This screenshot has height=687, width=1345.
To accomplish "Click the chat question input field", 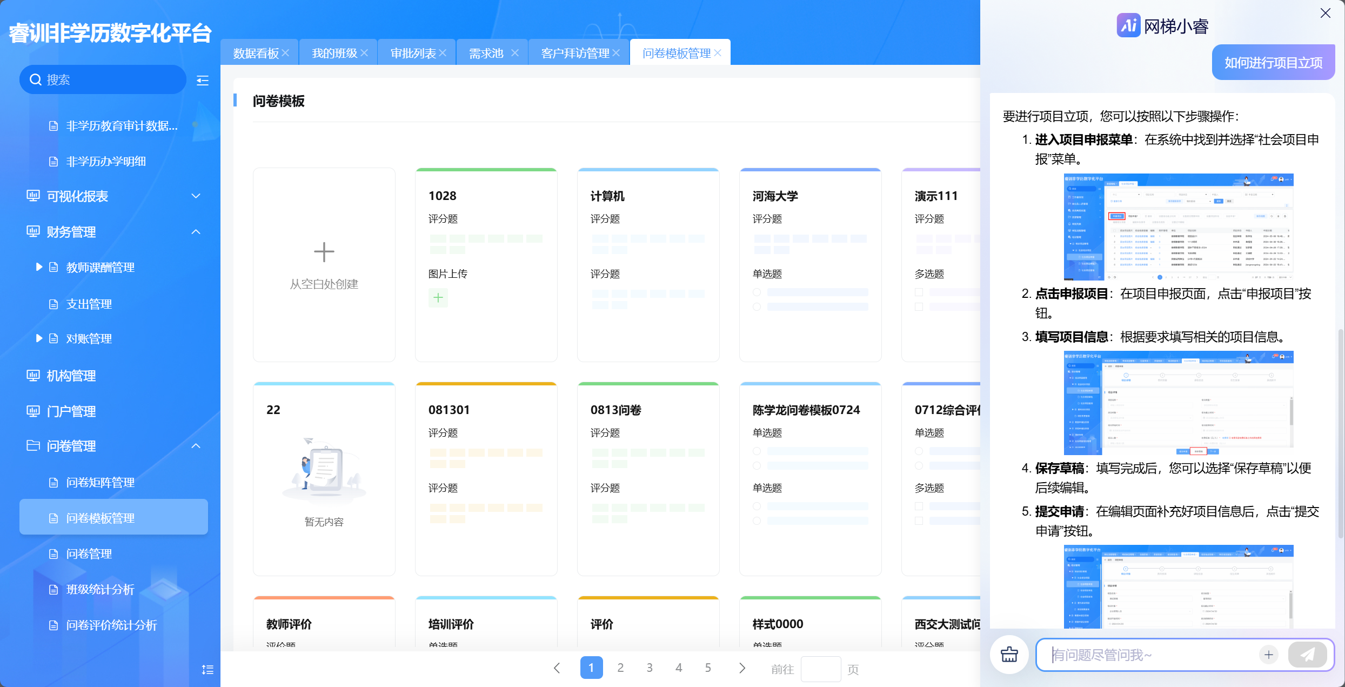I will coord(1151,655).
